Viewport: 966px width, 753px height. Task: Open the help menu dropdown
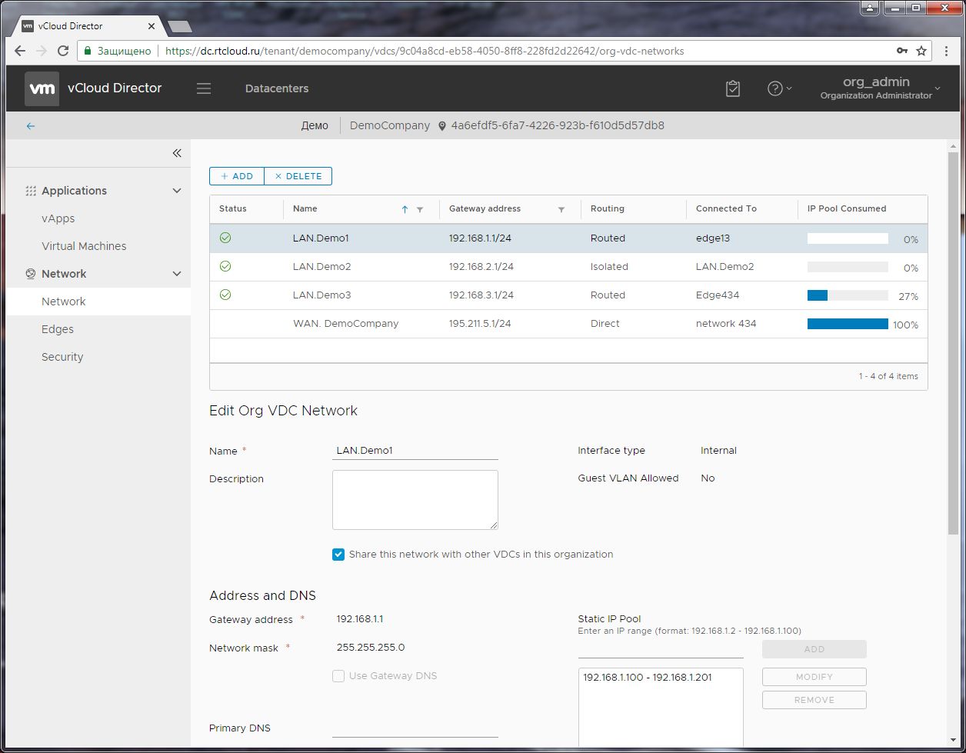pyautogui.click(x=780, y=88)
